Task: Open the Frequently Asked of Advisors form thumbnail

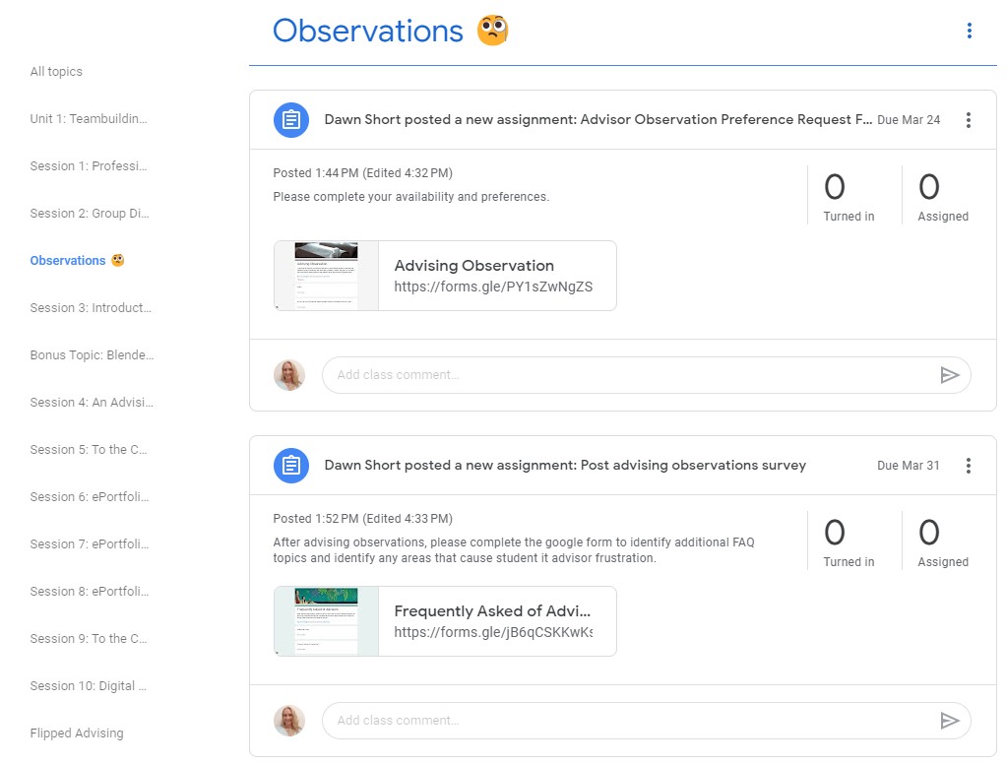Action: 326,621
